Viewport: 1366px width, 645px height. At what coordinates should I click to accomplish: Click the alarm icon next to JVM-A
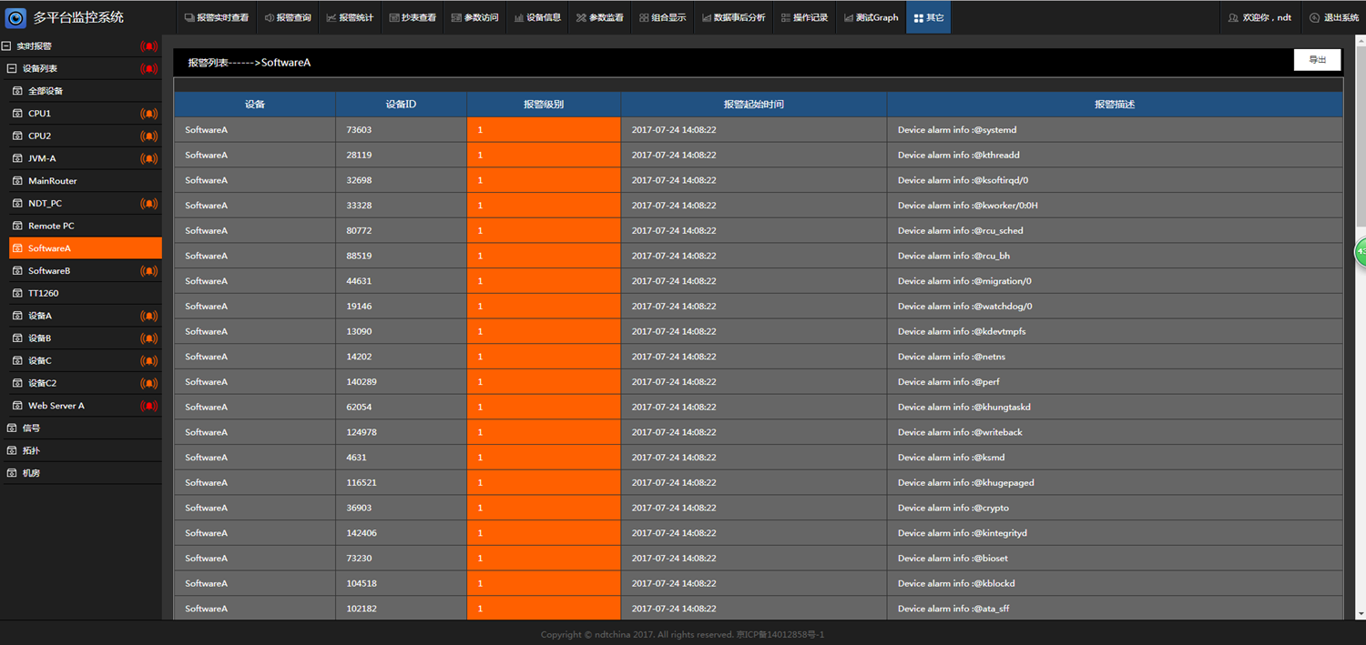148,158
